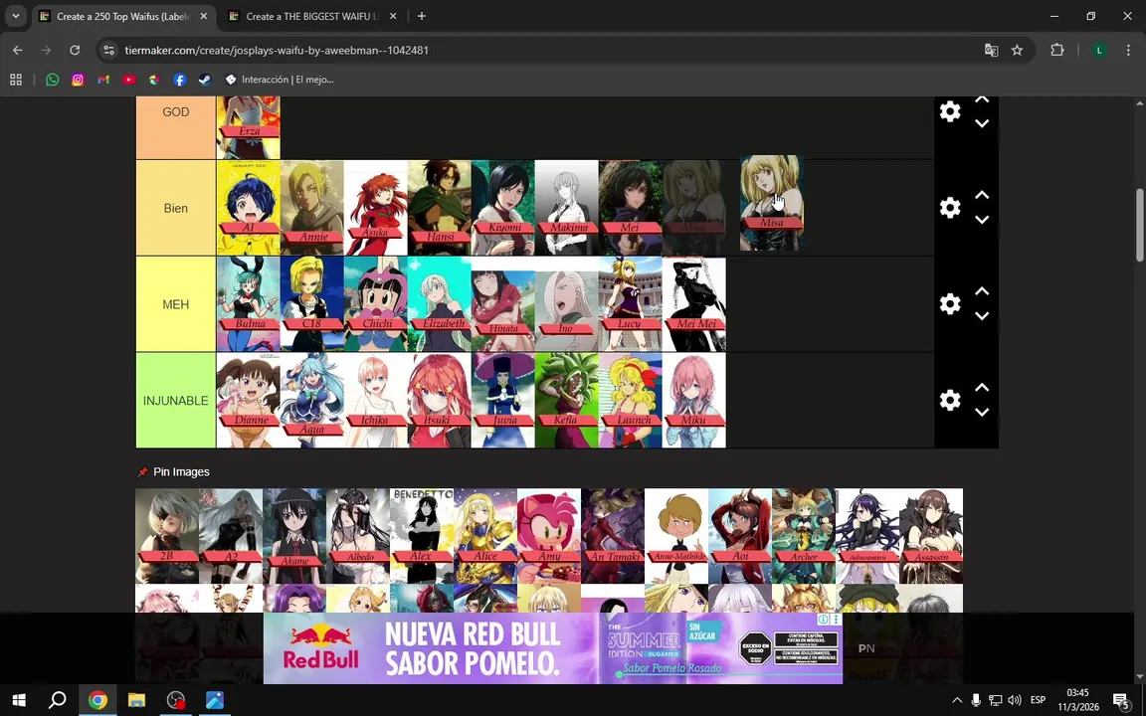Open the Facebook bookmark
The image size is (1146, 716).
(180, 80)
